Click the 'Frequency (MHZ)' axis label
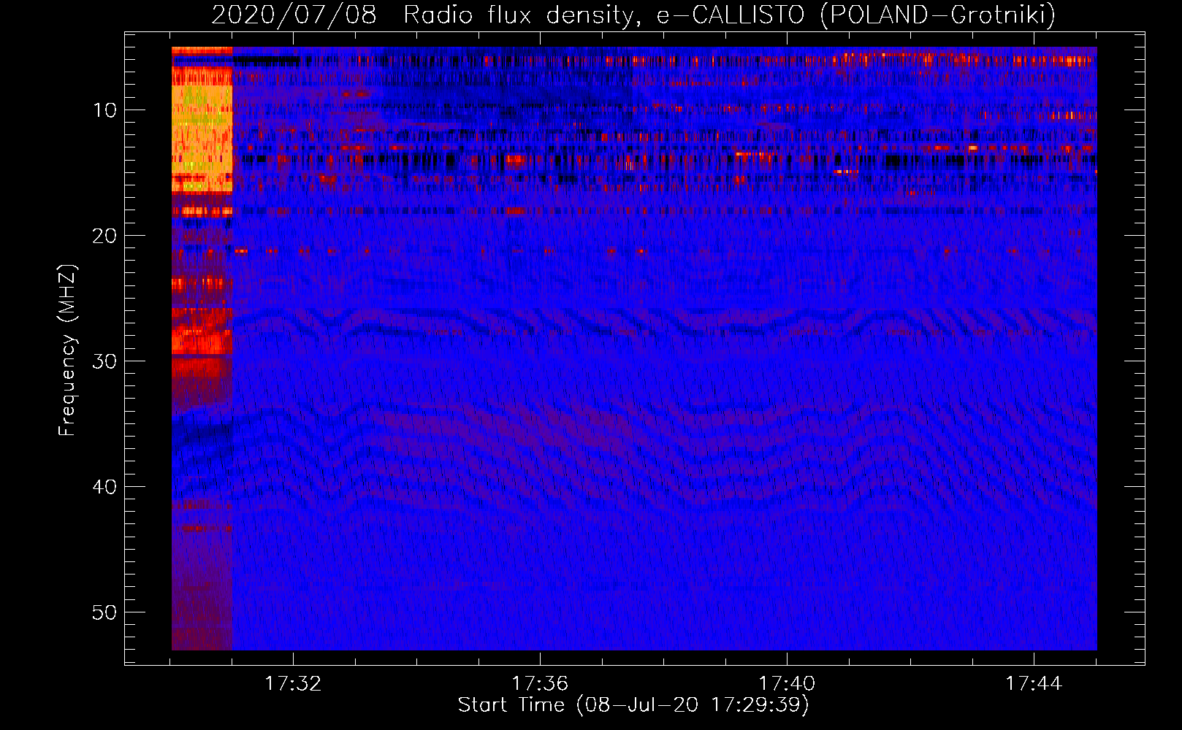The image size is (1182, 730). click(67, 350)
